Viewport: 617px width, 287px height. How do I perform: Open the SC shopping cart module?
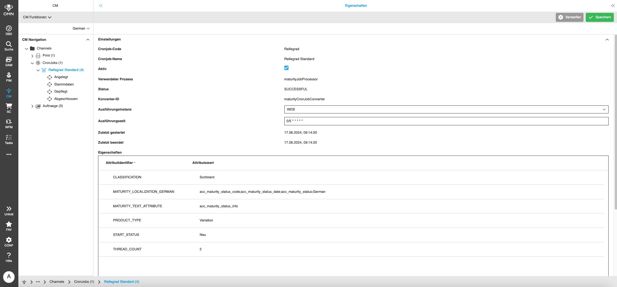[9, 108]
